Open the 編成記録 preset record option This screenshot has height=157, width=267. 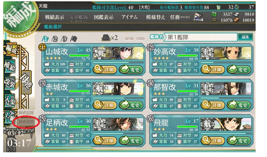(26, 113)
